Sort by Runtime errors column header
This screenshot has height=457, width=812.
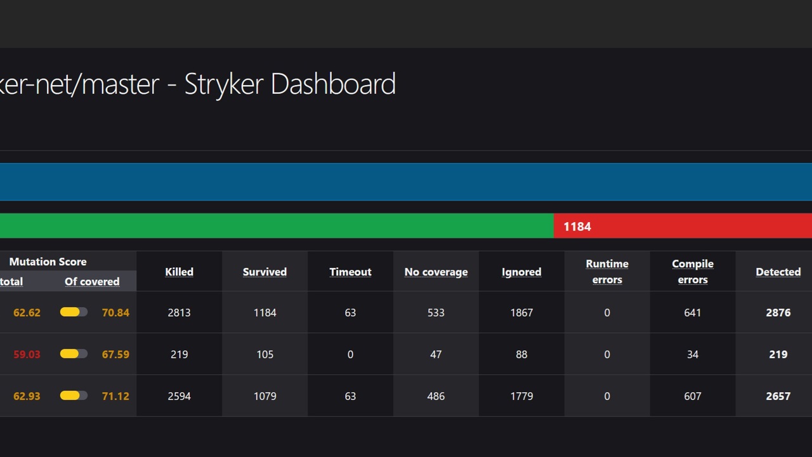tap(607, 272)
